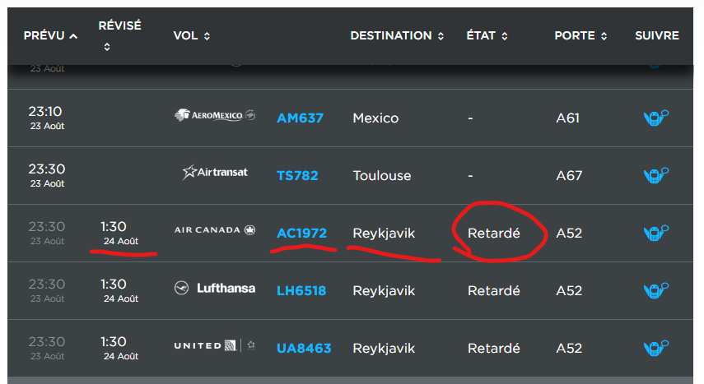Click the Lufthansa airline logo
Screen dimensions: 704x384
(x=215, y=289)
